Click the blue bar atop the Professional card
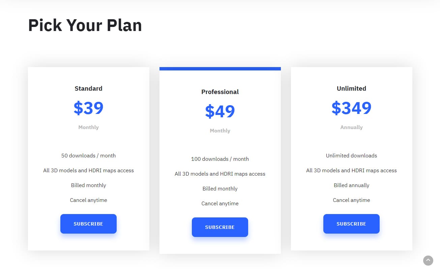Image resolution: width=440 pixels, height=269 pixels. 220,69
